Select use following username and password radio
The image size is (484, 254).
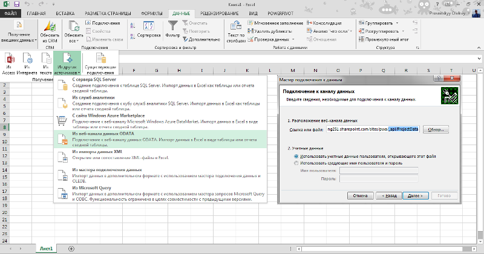(x=296, y=163)
